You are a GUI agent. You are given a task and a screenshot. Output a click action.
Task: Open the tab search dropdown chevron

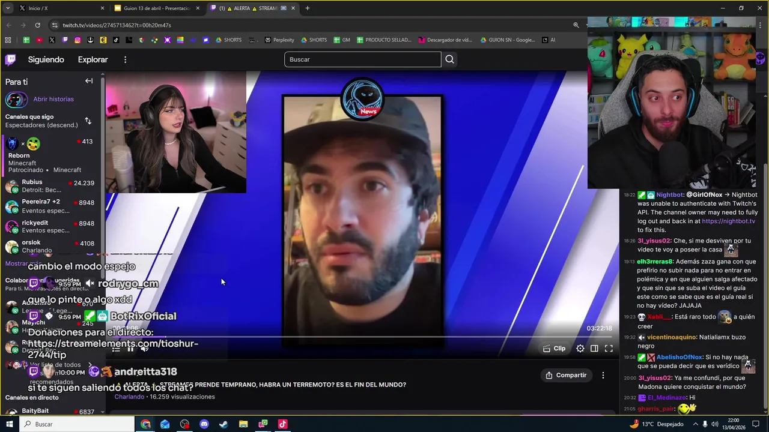coord(7,8)
